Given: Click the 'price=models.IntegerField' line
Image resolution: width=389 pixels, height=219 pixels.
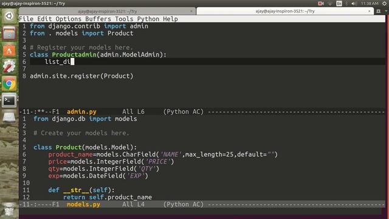Looking at the screenshot, I should click(x=111, y=162).
